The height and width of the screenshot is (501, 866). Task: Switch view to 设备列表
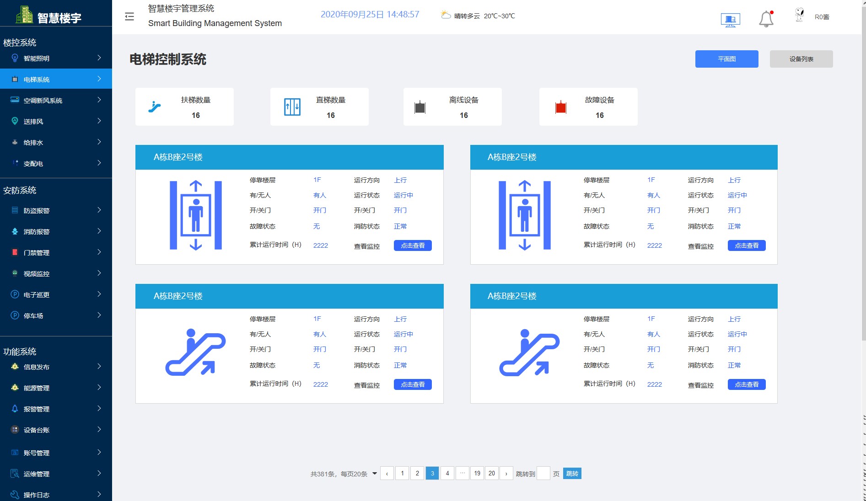(x=801, y=59)
